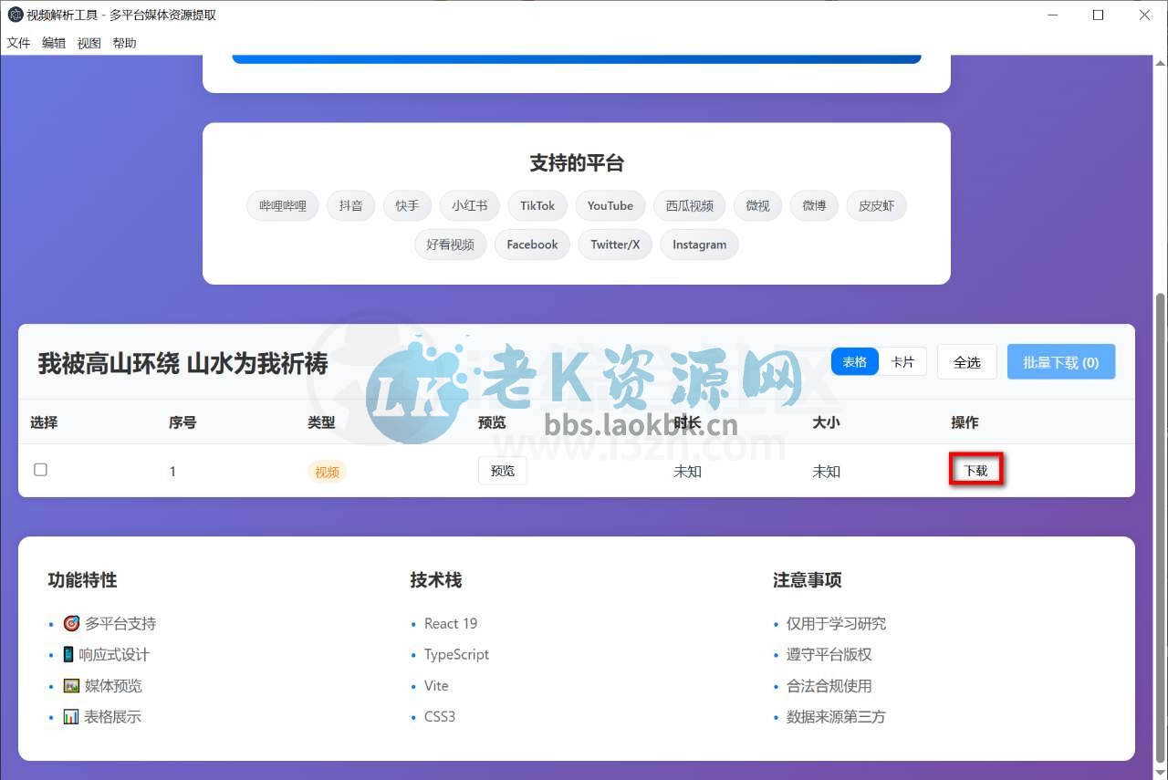Click the Vite list item
The width and height of the screenshot is (1168, 780).
(436, 685)
